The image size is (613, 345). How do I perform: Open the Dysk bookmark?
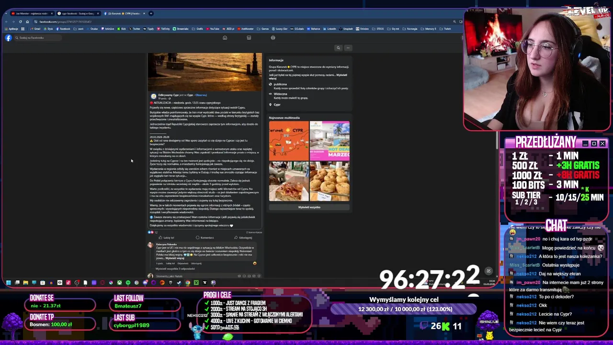(x=48, y=29)
